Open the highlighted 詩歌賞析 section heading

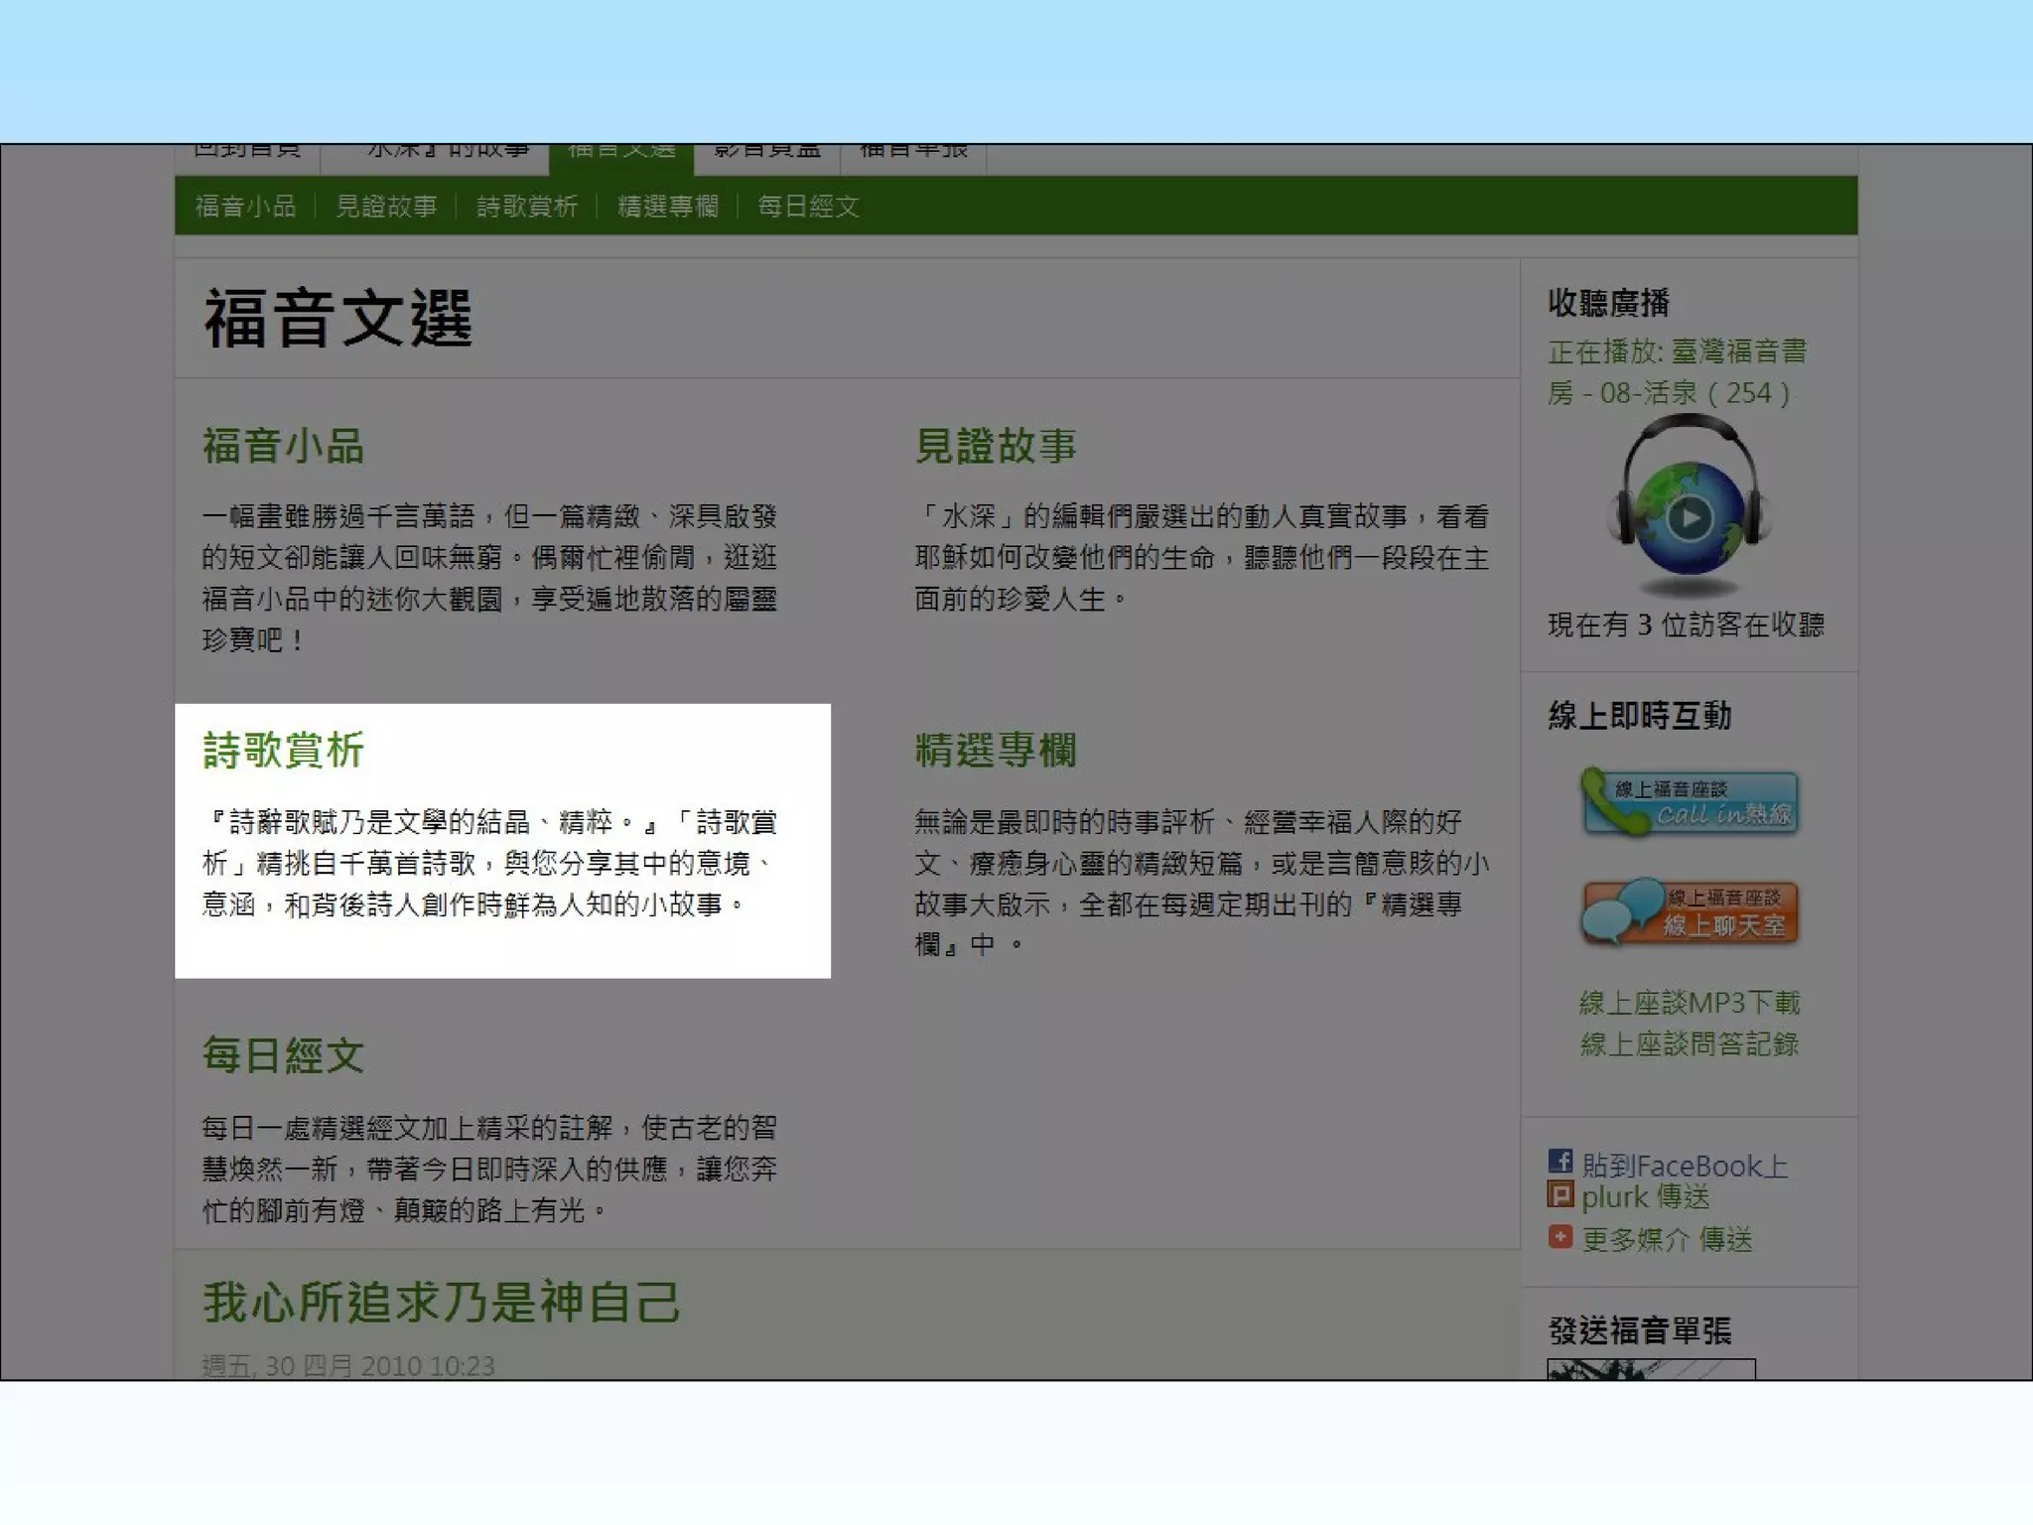284,750
